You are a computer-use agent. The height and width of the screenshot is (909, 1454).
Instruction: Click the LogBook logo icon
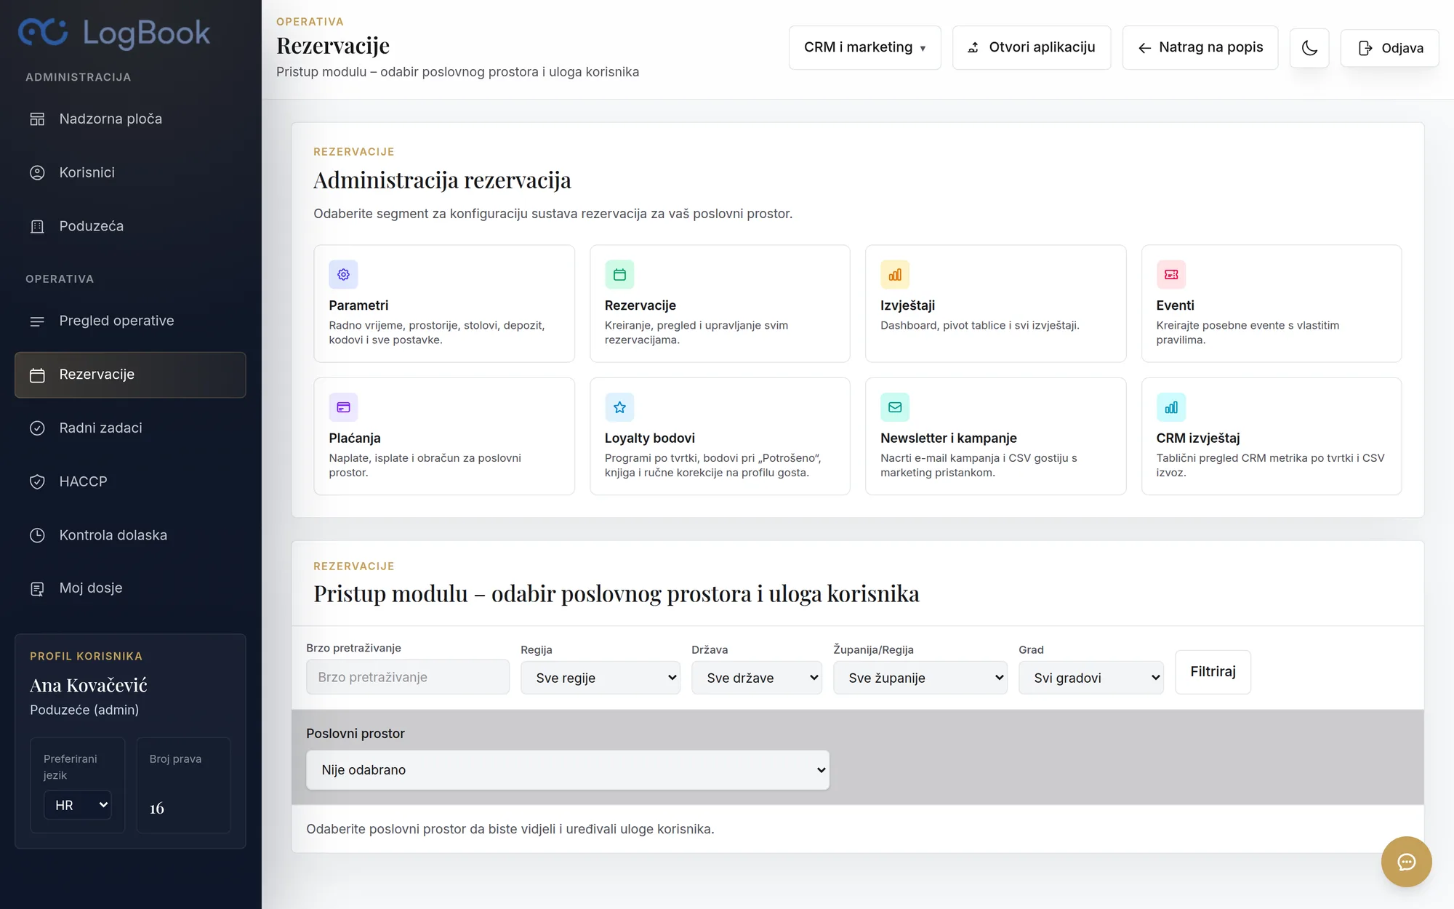[x=43, y=32]
